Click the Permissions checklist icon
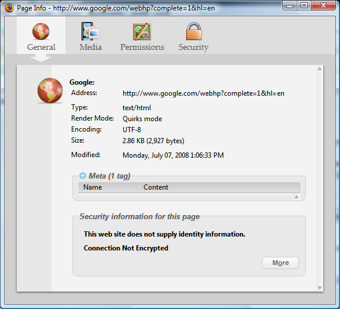Viewport: 340px width, 309px height. (x=142, y=31)
